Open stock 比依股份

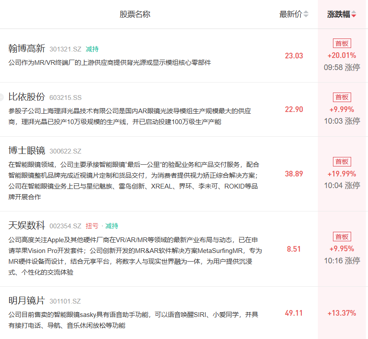tap(27, 97)
